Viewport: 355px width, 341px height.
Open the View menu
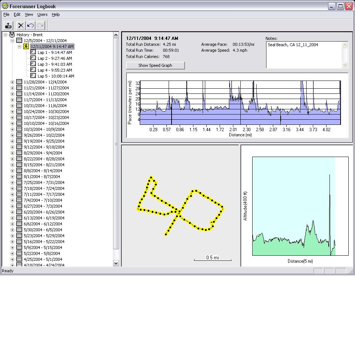click(x=29, y=14)
